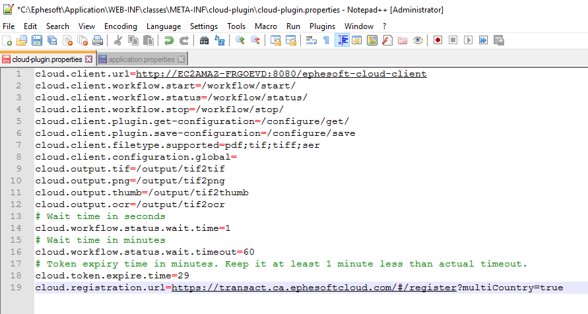Screen dimensions: 588x314
Task: Click the Stop recording macro icon
Action: pyautogui.click(x=453, y=40)
